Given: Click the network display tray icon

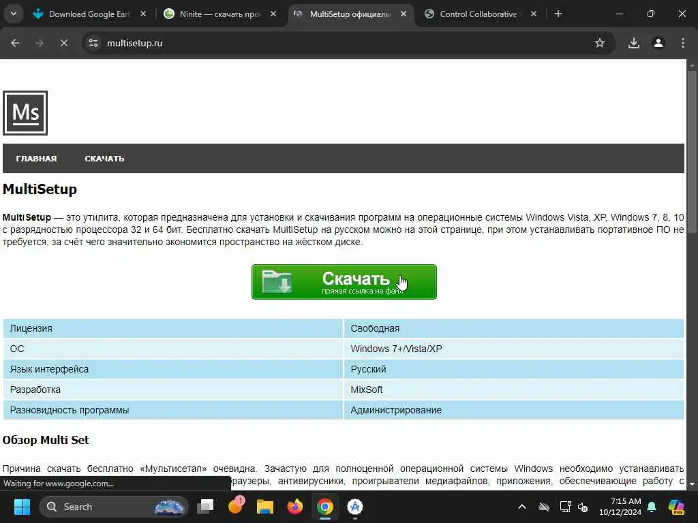Looking at the screenshot, I should pos(565,507).
